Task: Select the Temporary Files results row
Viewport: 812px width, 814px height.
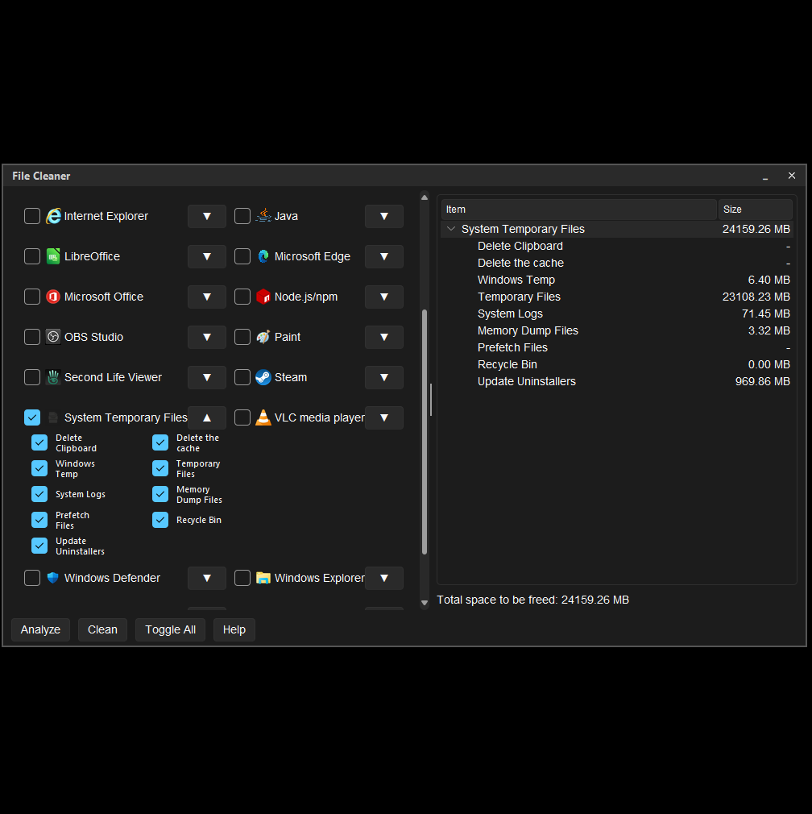Action: [x=617, y=297]
